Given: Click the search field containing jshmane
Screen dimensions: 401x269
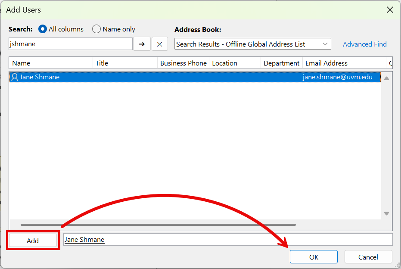Looking at the screenshot, I should click(70, 44).
